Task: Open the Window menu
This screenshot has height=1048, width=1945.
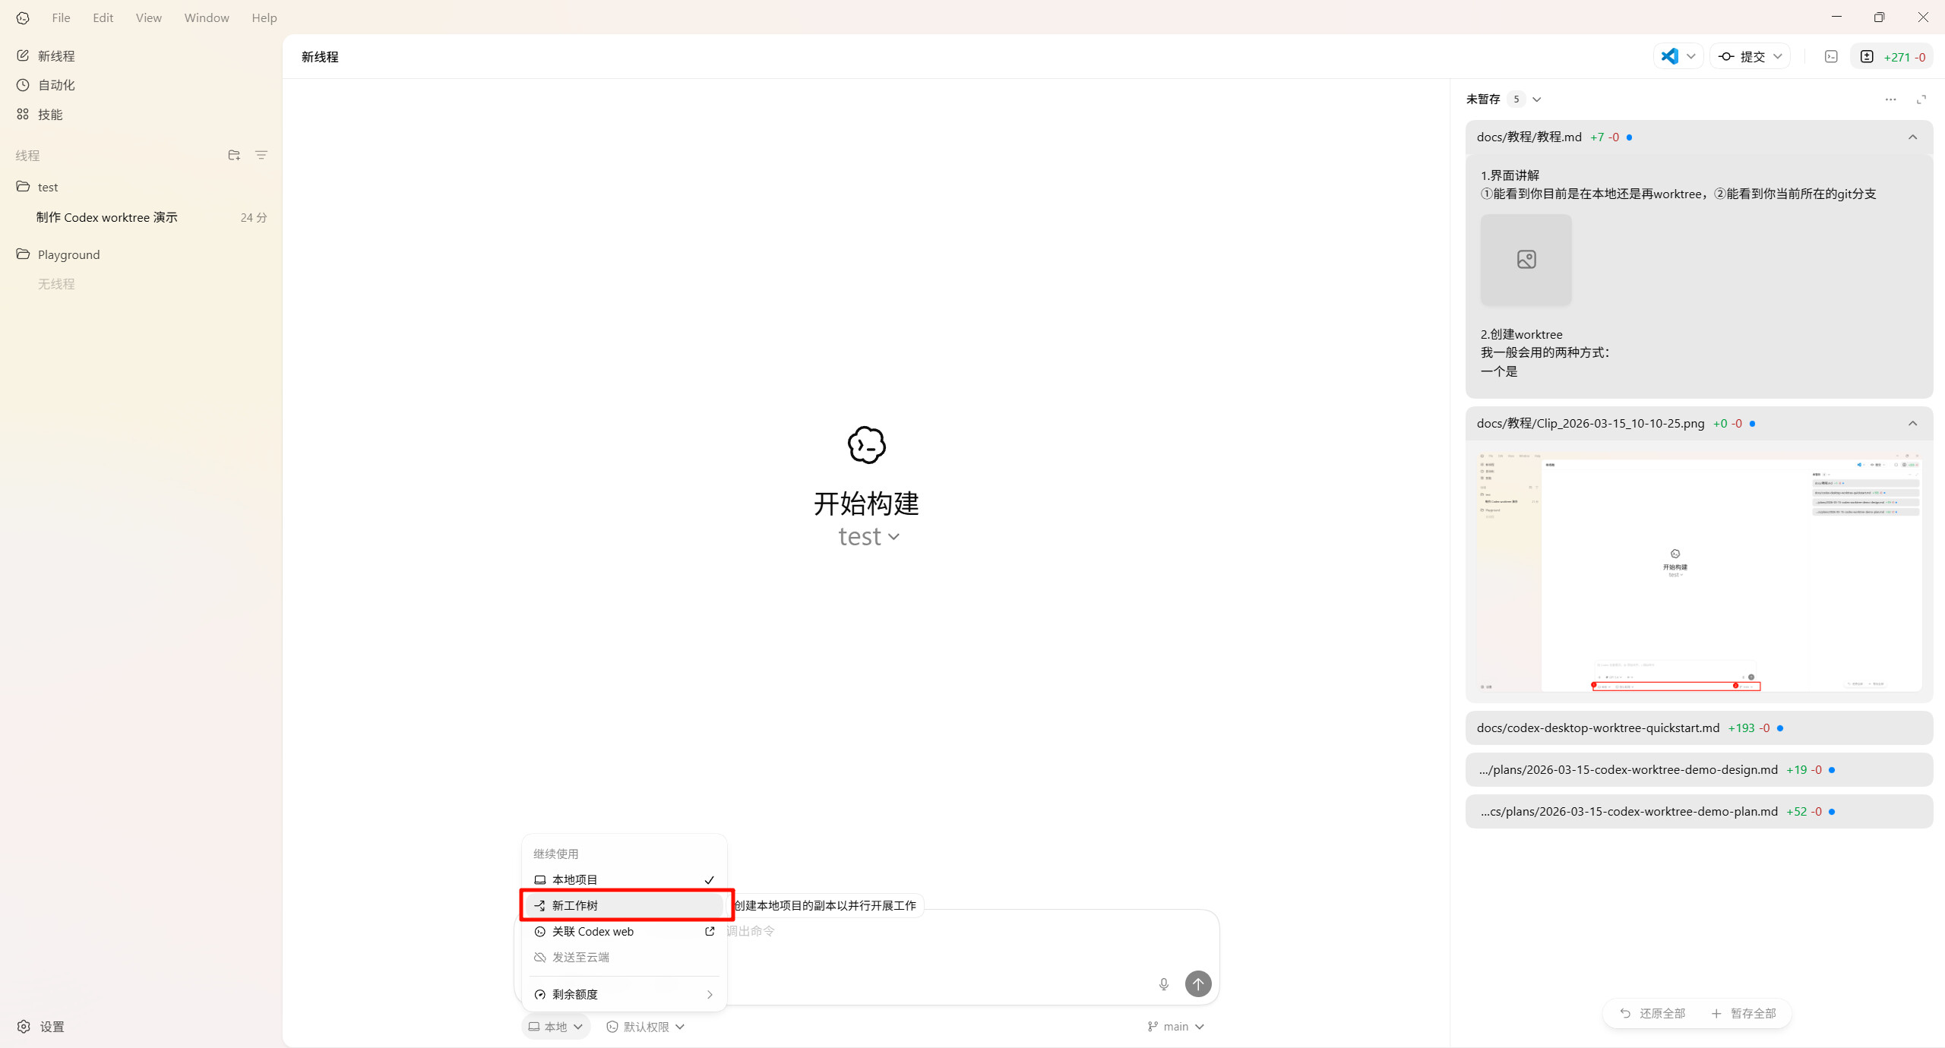Action: (206, 17)
